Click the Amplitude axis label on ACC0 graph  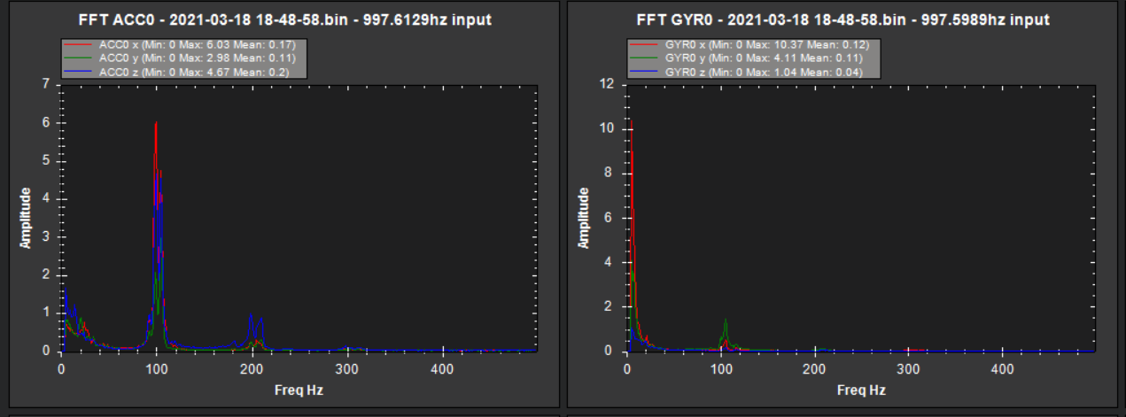pos(27,217)
